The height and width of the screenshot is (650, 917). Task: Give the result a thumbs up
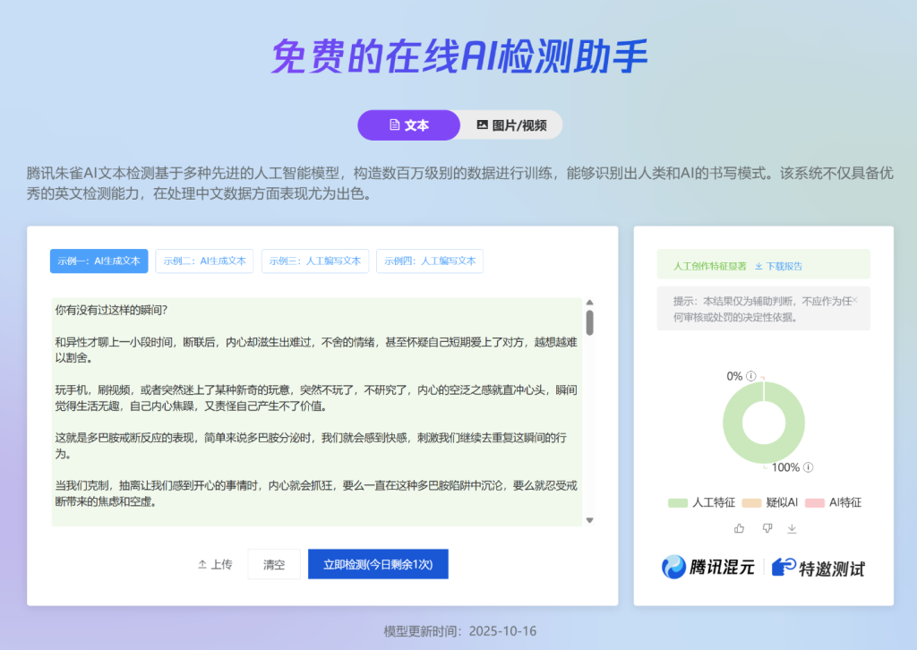tap(740, 528)
